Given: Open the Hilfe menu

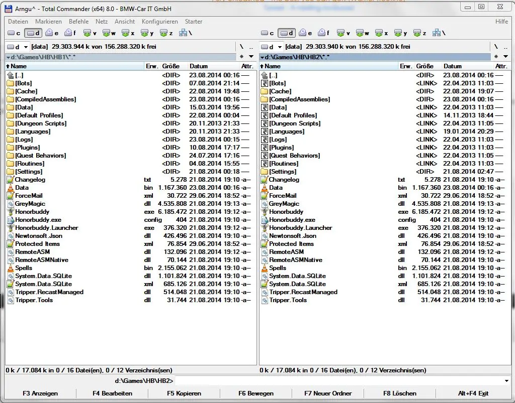Looking at the screenshot, I should [x=501, y=22].
